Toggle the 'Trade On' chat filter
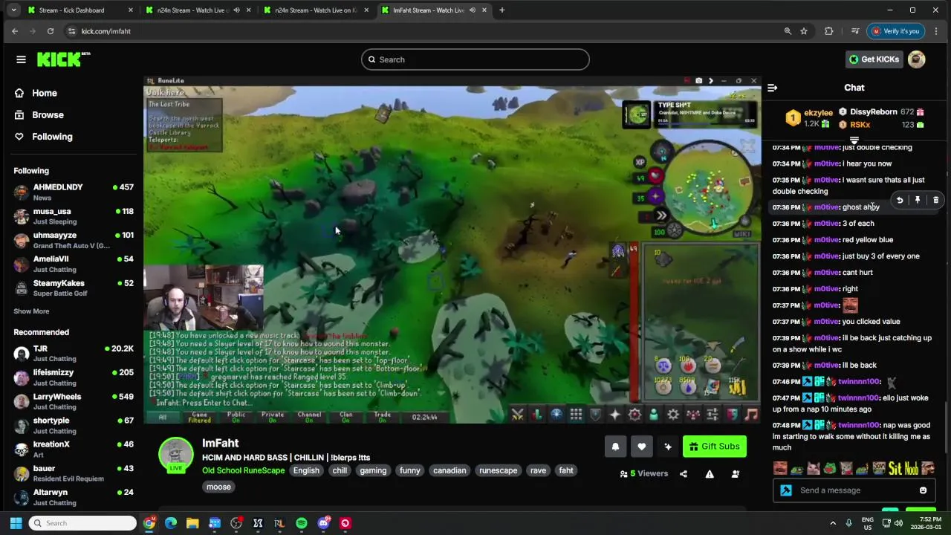The image size is (951, 535). point(383,417)
